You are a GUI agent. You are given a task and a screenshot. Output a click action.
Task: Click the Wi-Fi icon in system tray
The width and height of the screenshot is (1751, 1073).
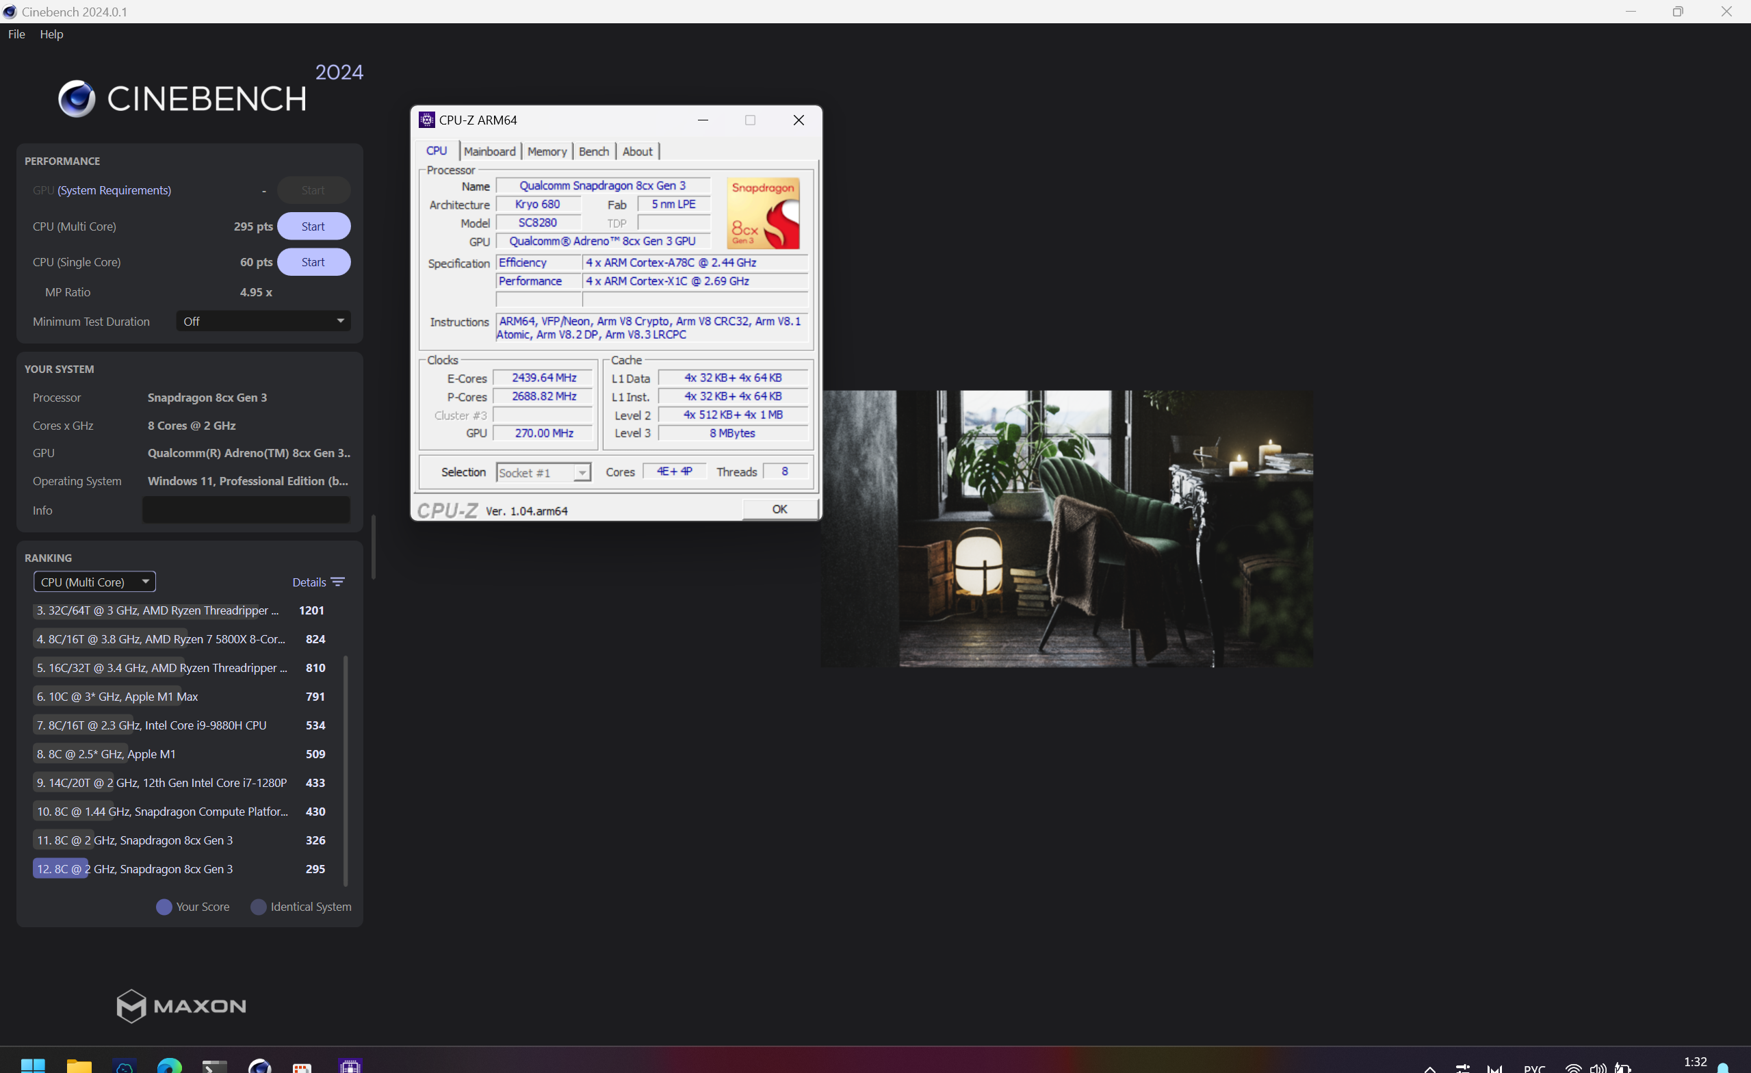1573,1068
